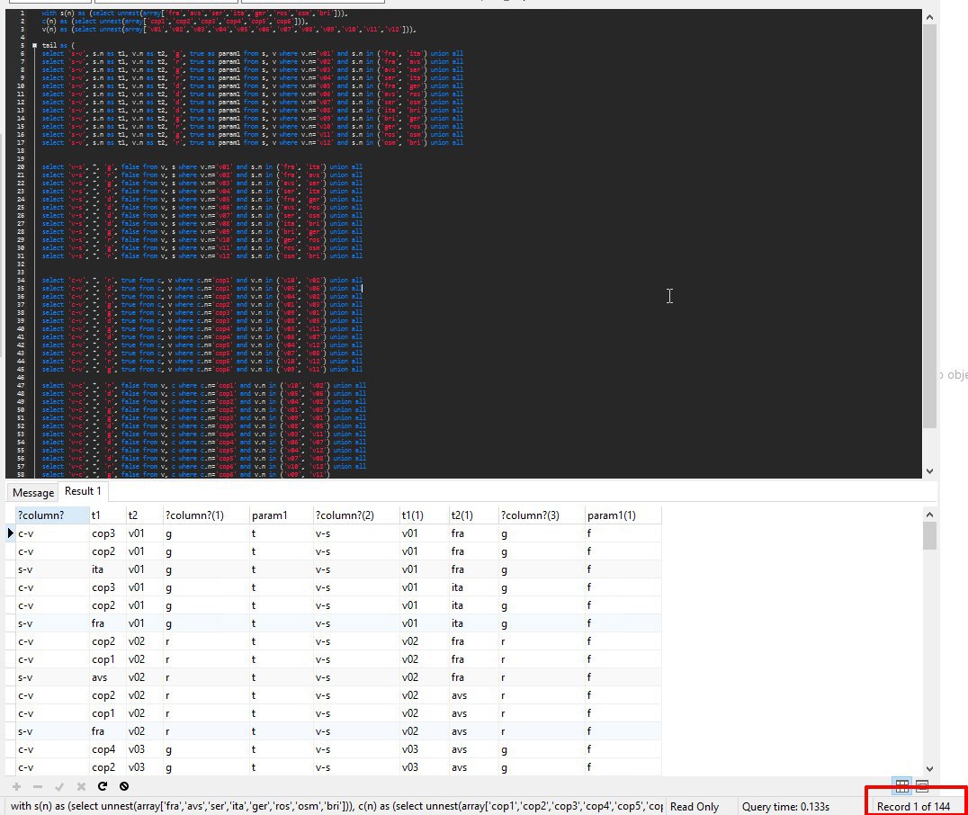Select the 'cop4' cell in the v03 row
Screen dimensions: 968x815
pos(107,749)
